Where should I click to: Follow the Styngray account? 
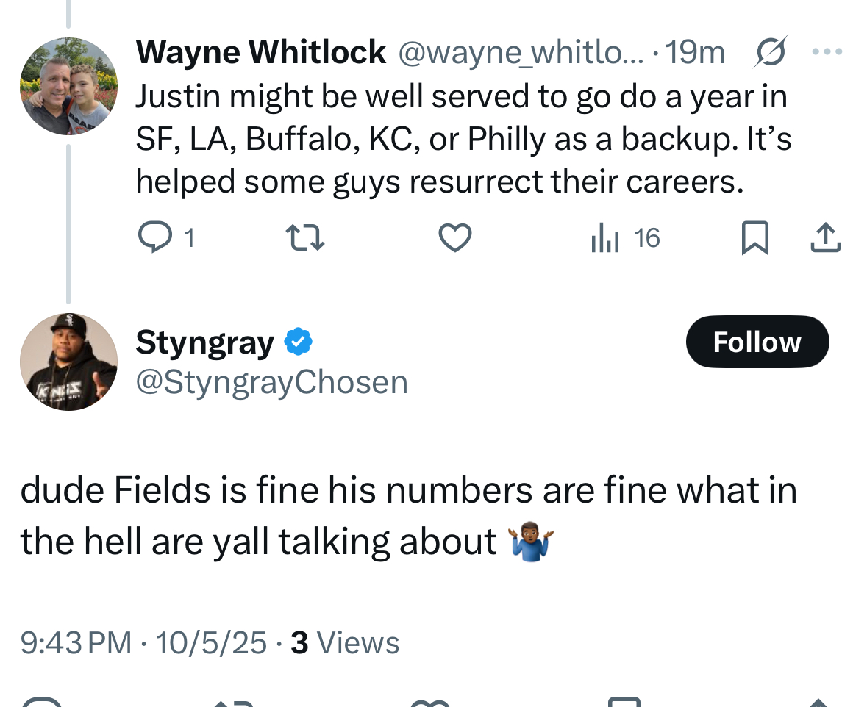click(x=757, y=342)
